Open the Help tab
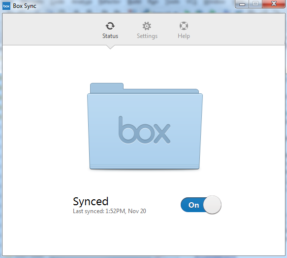 click(184, 31)
